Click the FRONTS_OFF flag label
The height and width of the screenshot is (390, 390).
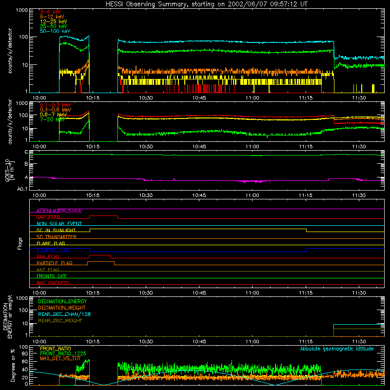click(52, 276)
